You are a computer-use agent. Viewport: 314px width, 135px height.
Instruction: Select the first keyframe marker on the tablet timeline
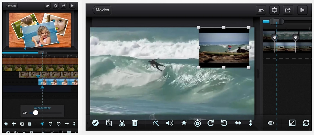(x=274, y=38)
